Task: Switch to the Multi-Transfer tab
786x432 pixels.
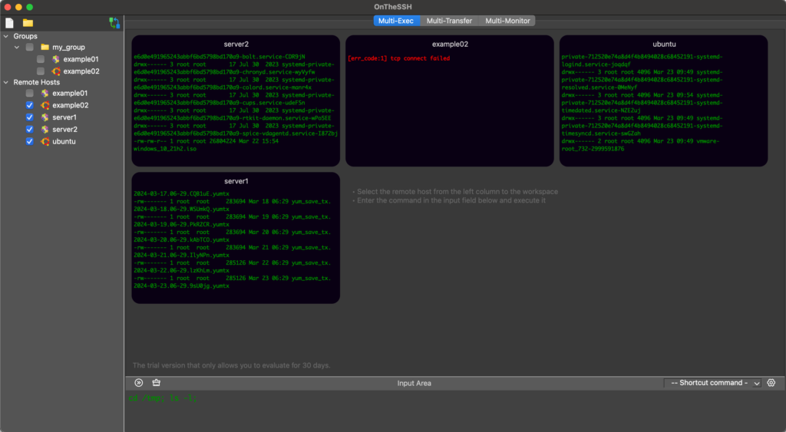Action: (448, 21)
